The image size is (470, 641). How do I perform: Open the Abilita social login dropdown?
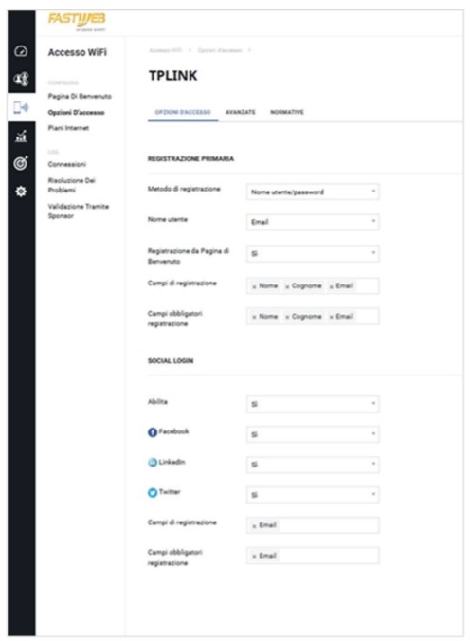click(x=313, y=404)
